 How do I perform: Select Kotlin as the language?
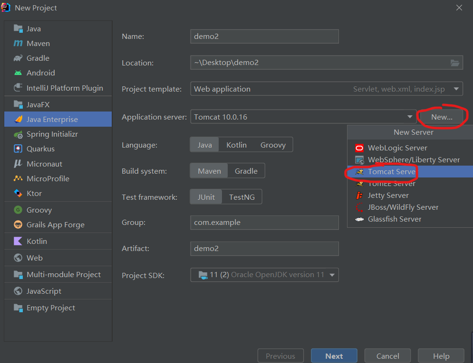coord(237,145)
